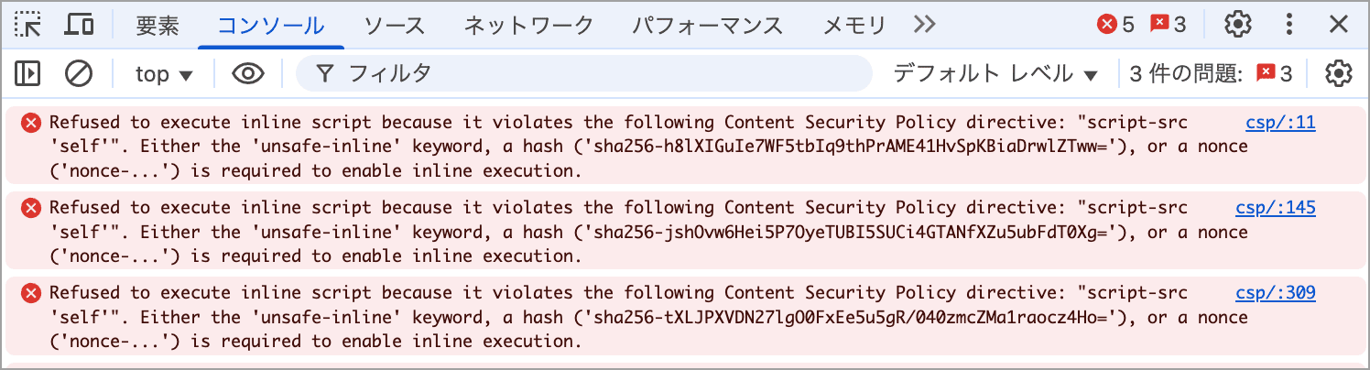
Task: Open the csp/:11 source link
Action: coord(1280,123)
